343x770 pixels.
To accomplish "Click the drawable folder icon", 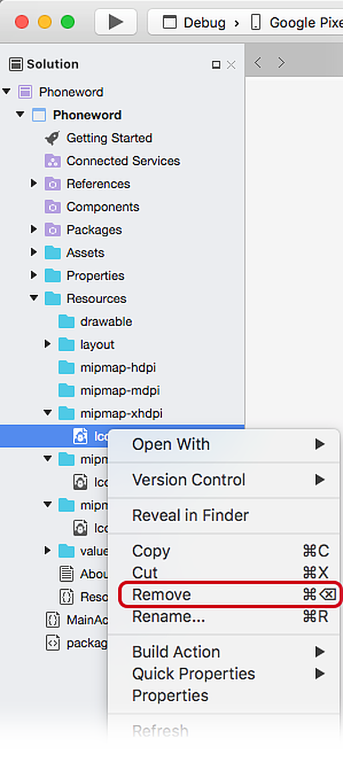I will tap(66, 322).
